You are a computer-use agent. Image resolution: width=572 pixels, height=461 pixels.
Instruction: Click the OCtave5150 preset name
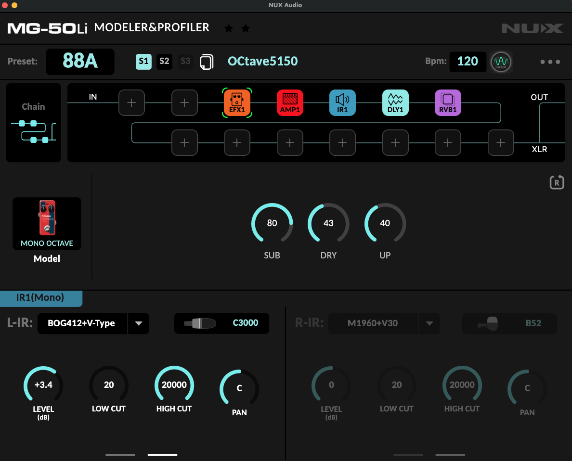tap(263, 61)
